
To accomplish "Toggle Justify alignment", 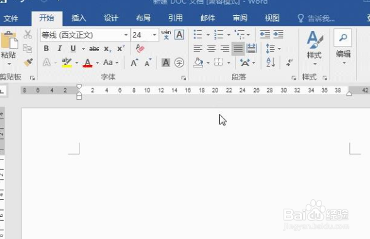I will [x=238, y=49].
